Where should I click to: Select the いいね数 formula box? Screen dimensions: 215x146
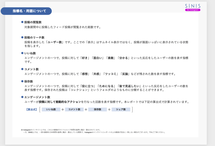click(51, 109)
